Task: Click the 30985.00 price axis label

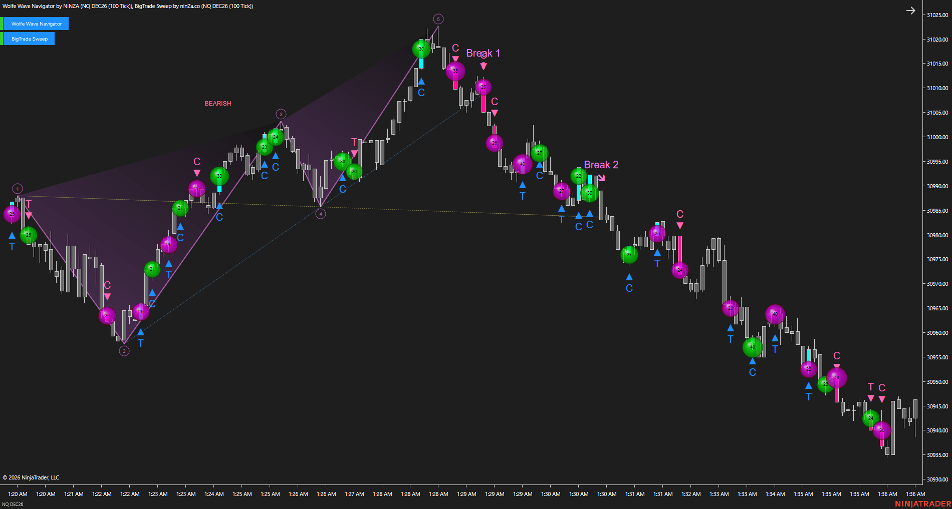Action: coord(937,211)
